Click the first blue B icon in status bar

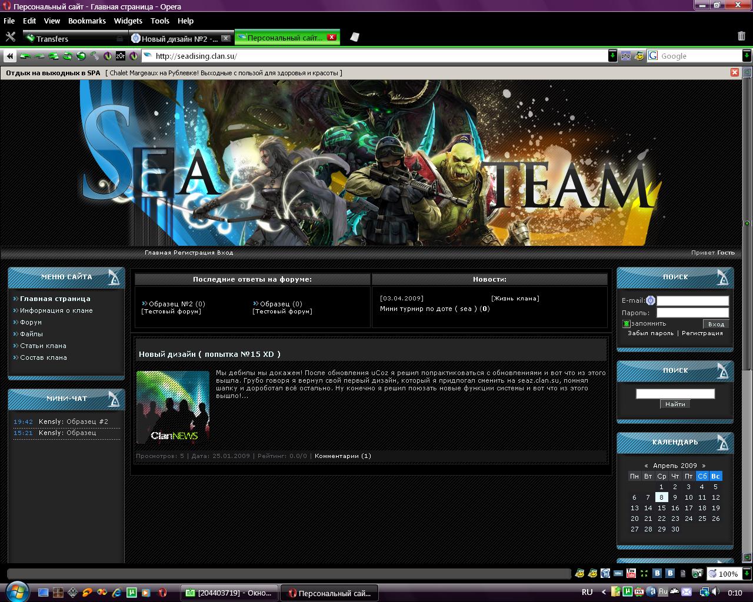coord(658,573)
